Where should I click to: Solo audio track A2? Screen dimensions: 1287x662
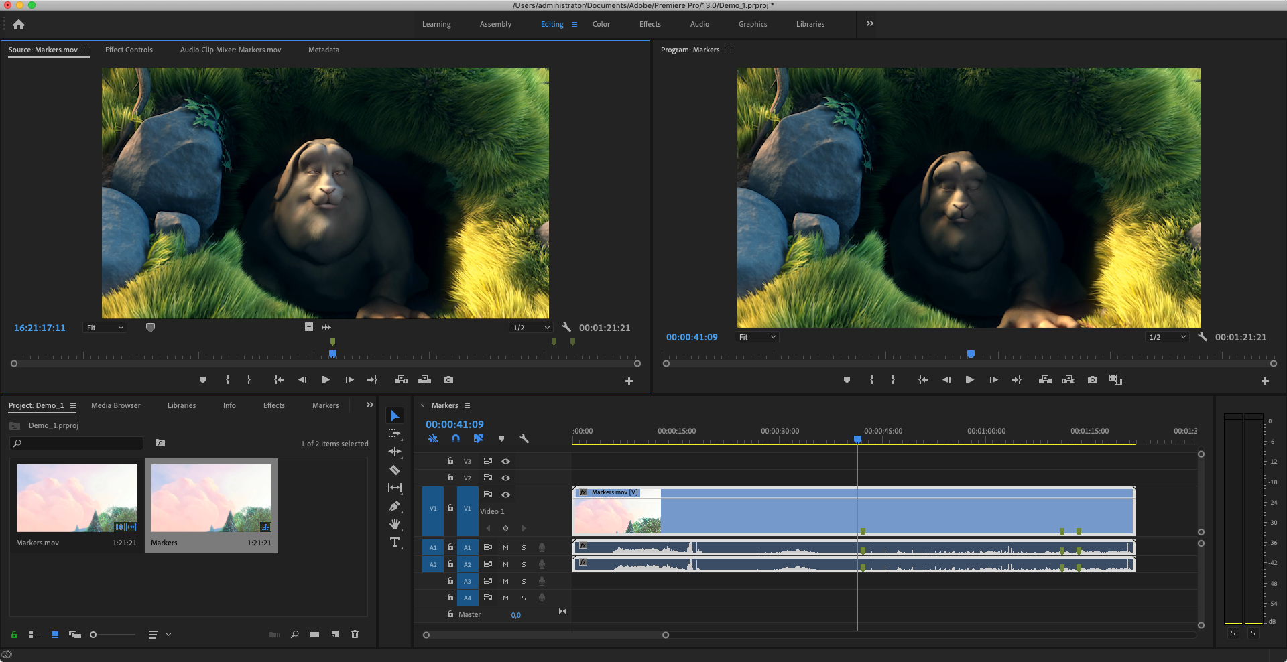click(524, 564)
